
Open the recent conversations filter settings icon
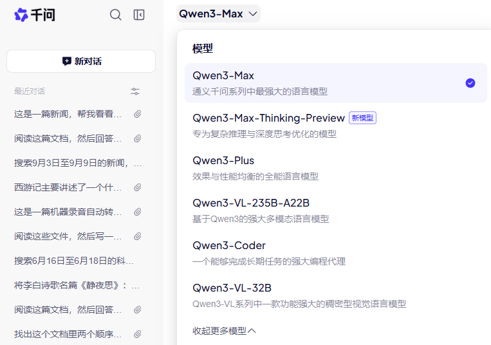pos(135,91)
